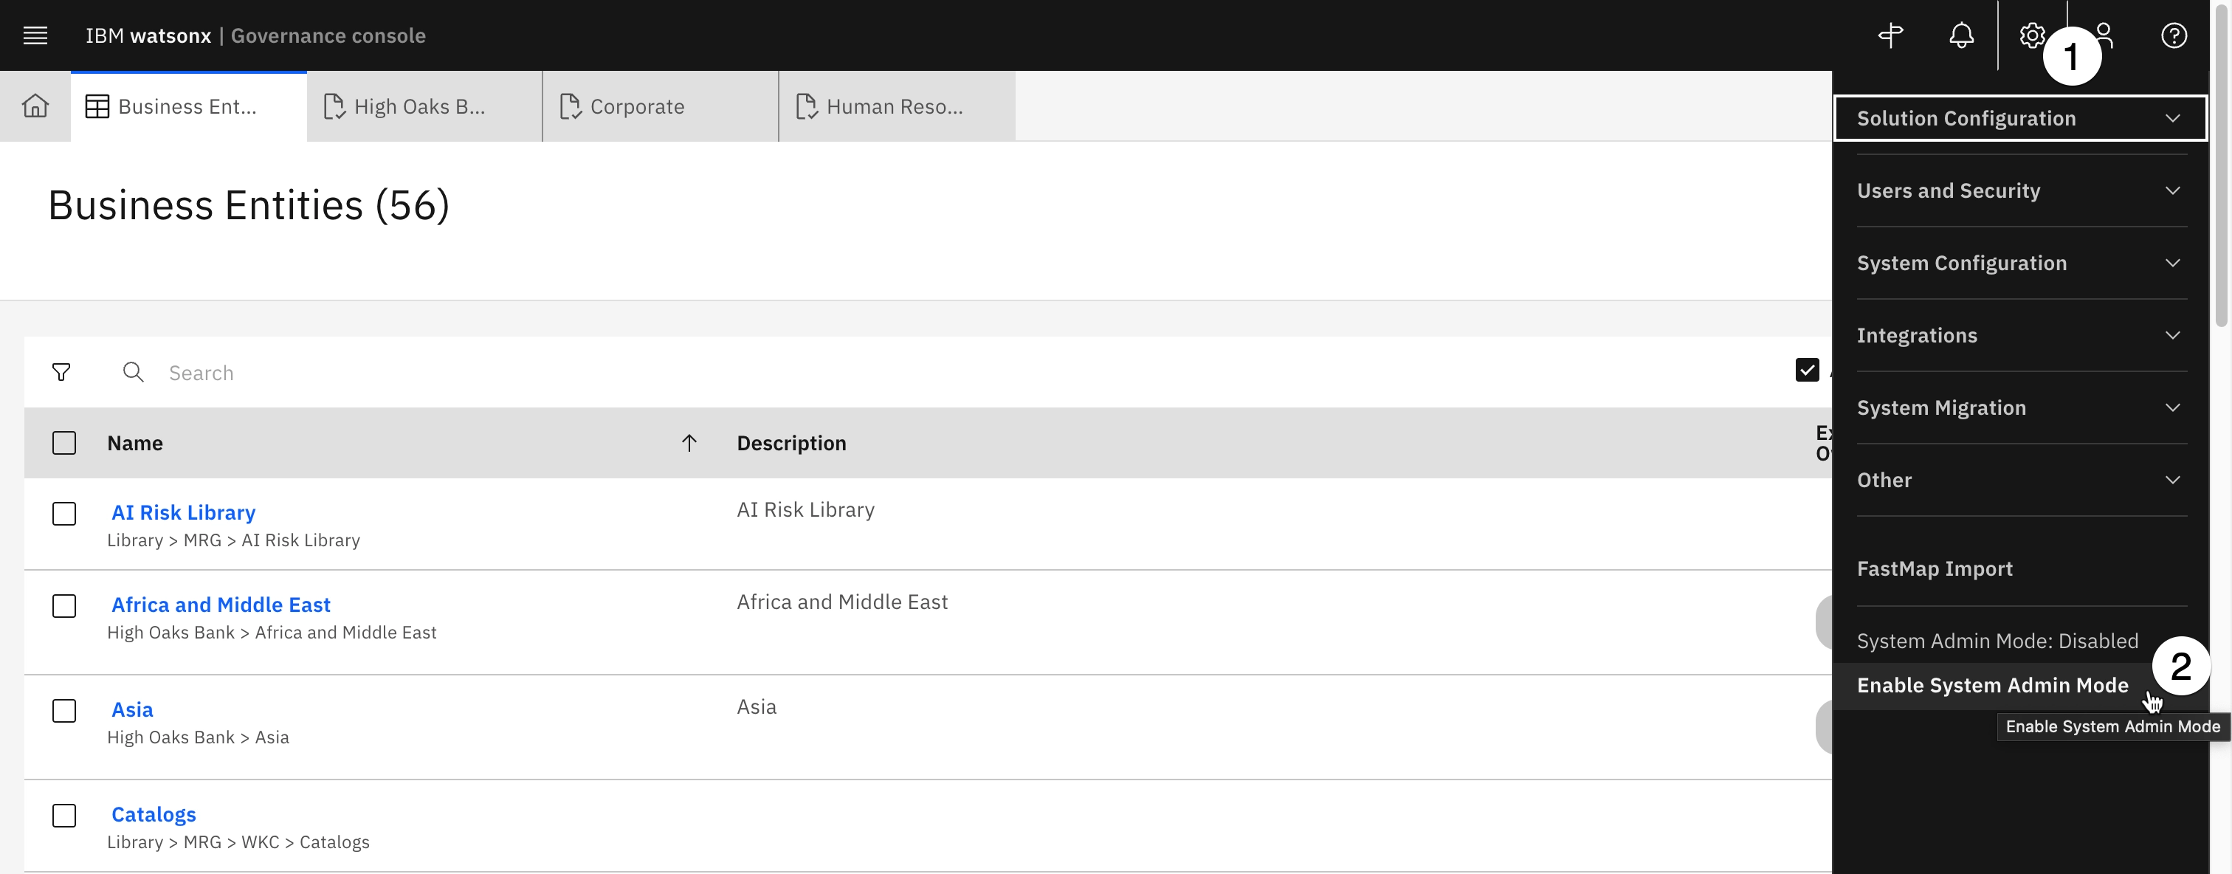Toggle the select-all header checkbox
The height and width of the screenshot is (874, 2232).
coord(64,444)
